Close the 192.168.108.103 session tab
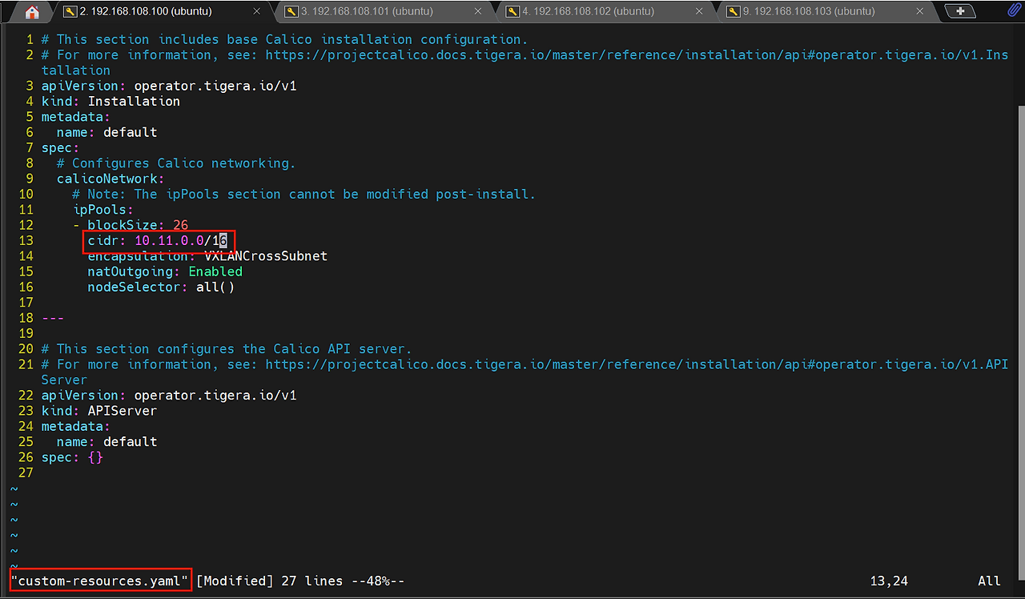Screen dimensions: 1025x599 (920, 12)
